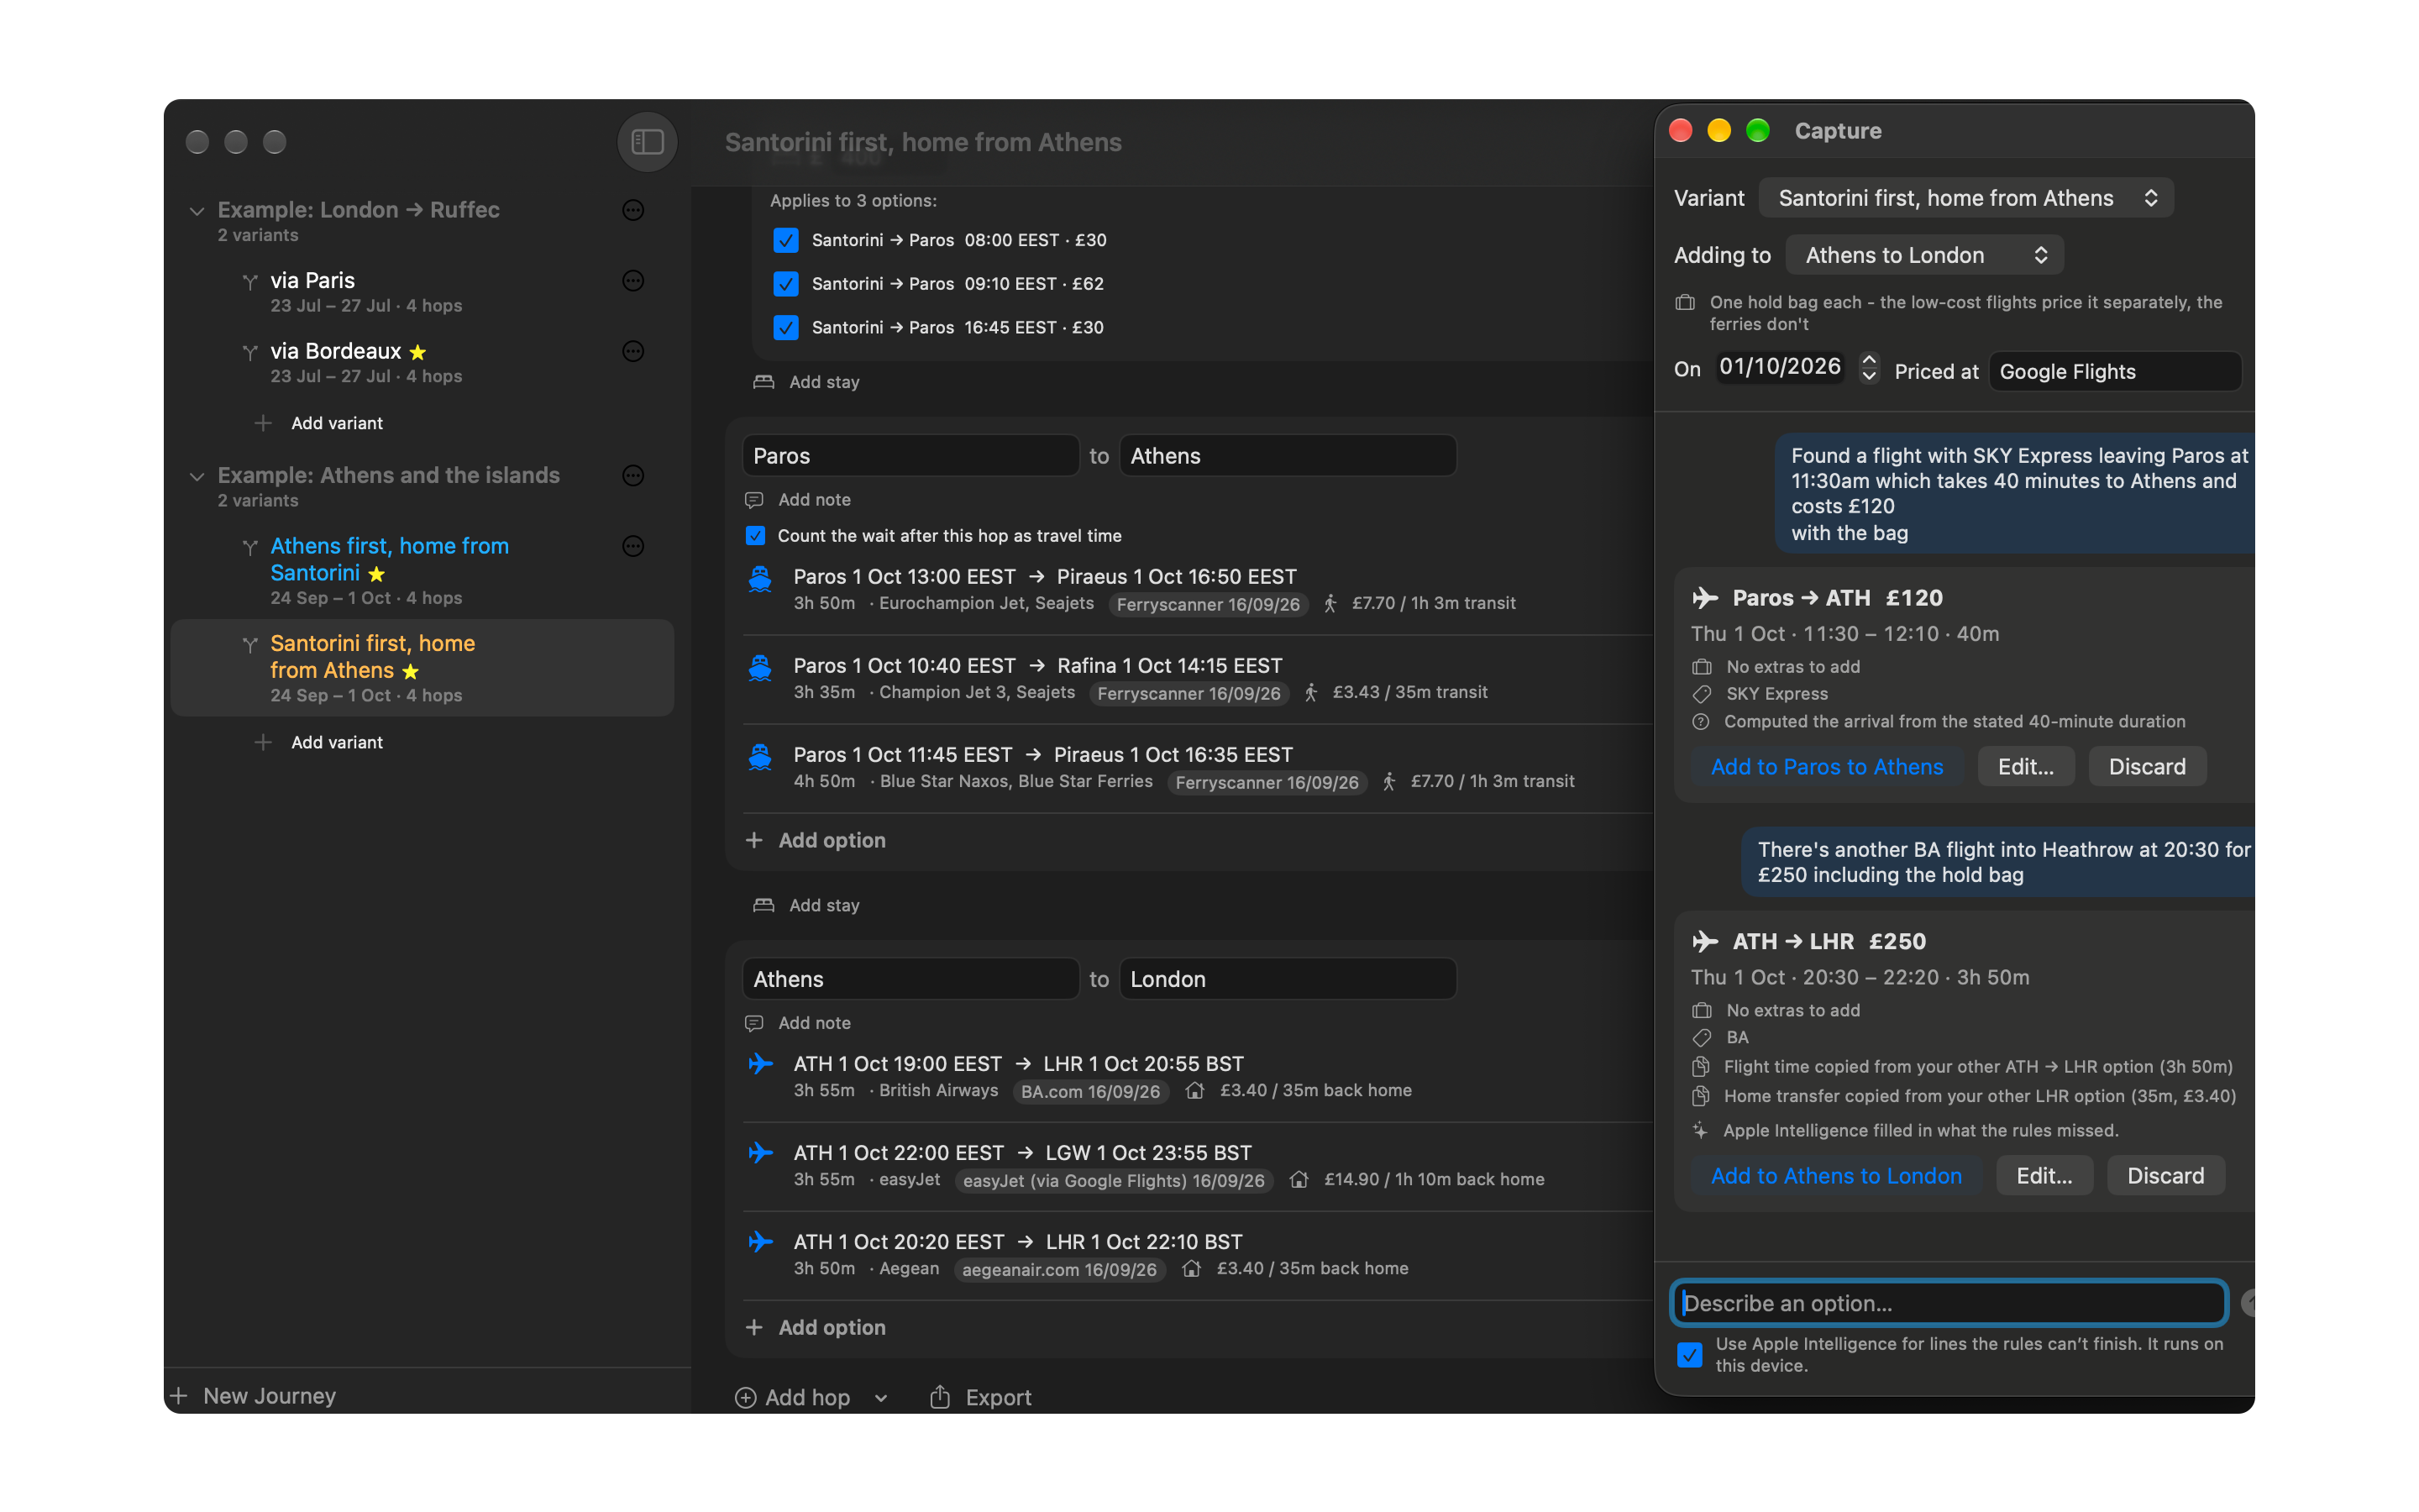Discard the Paros → ATH £120 capture
The height and width of the screenshot is (1512, 2419).
click(2147, 767)
